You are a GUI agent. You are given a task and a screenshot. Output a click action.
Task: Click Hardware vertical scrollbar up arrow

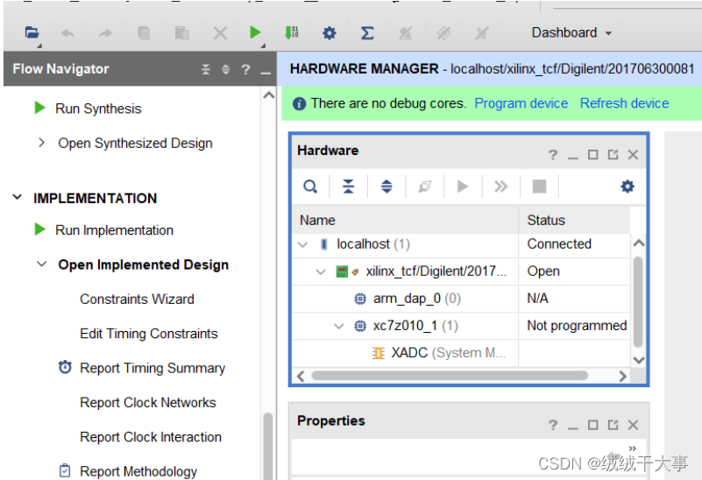click(x=639, y=244)
